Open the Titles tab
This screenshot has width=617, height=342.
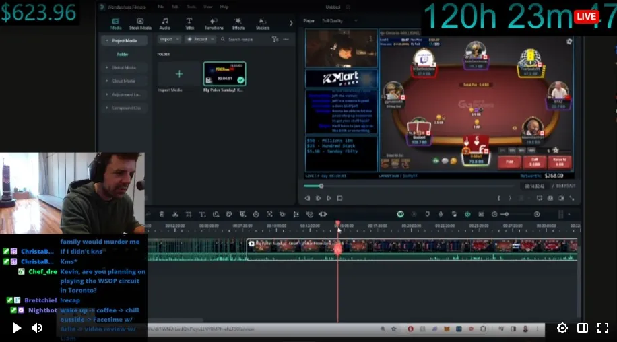[x=189, y=24]
